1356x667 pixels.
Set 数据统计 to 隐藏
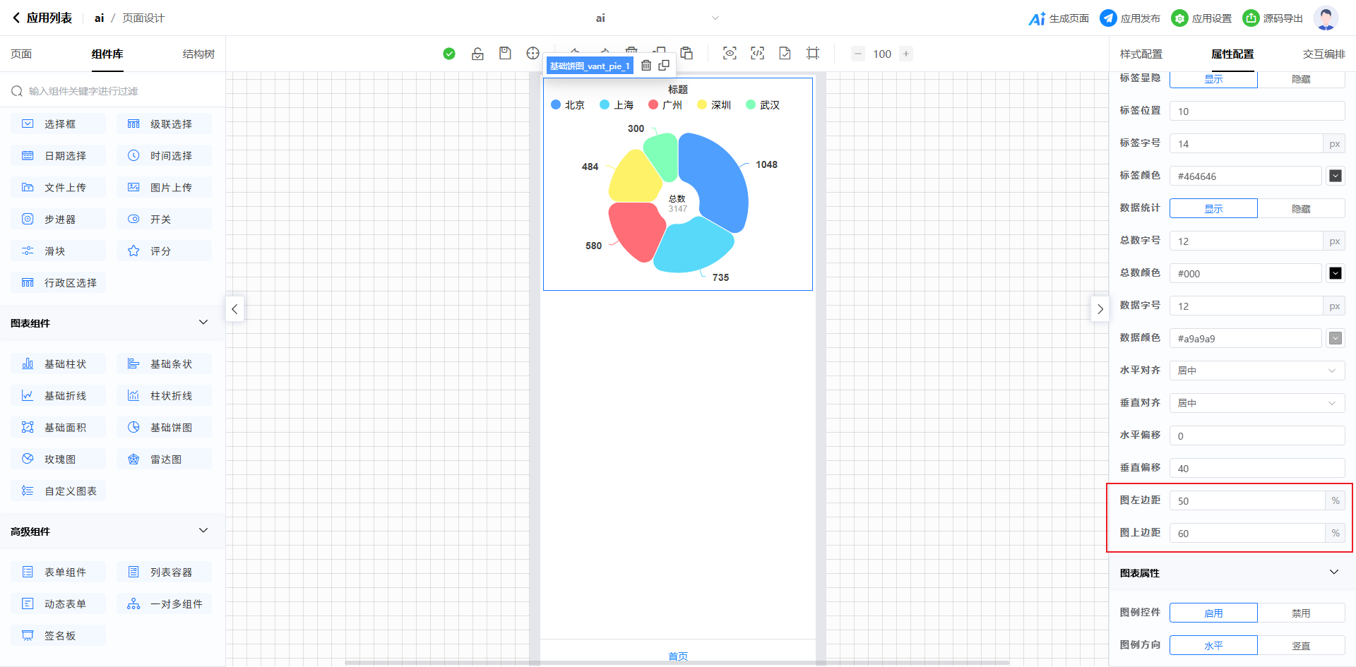click(x=1300, y=209)
